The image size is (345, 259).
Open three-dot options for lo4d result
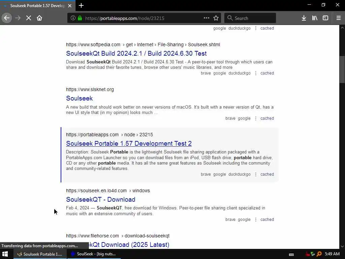(256, 219)
